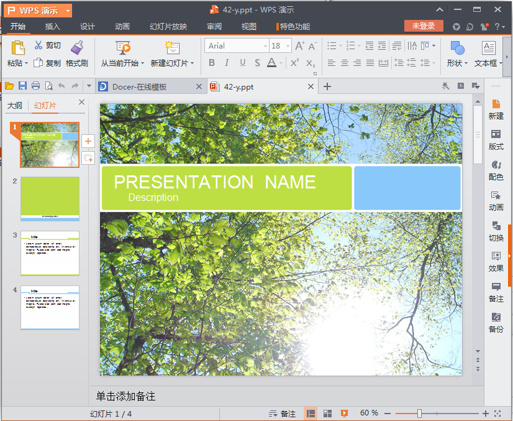
Task: Expand the 形状 shapes dropdown arrow
Action: coord(466,63)
